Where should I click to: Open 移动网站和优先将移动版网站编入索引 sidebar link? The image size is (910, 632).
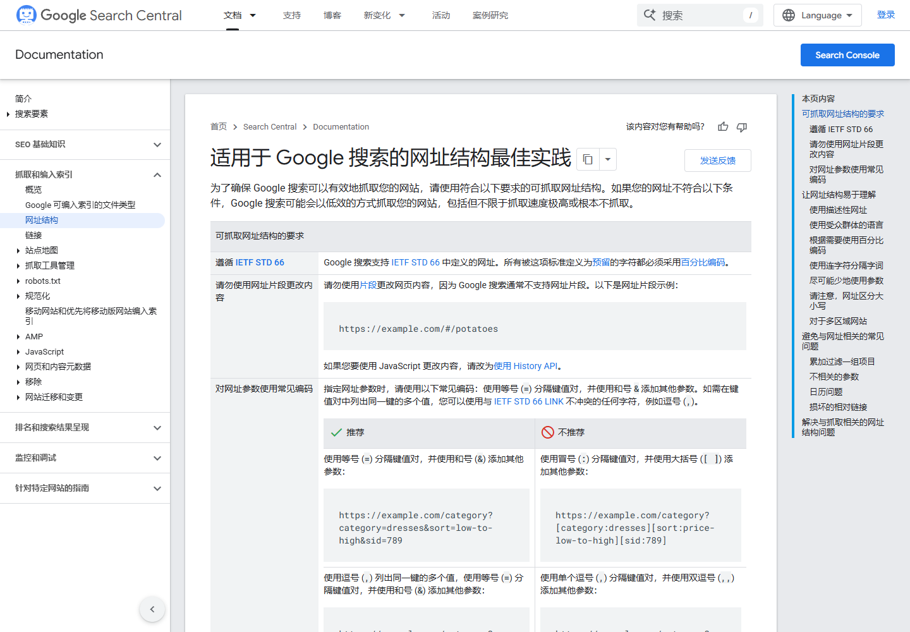coord(91,316)
